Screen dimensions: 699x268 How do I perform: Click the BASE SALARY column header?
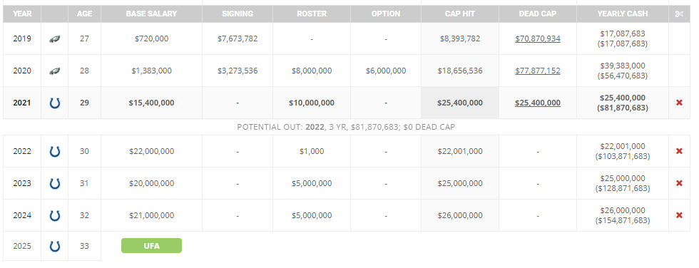pyautogui.click(x=151, y=14)
